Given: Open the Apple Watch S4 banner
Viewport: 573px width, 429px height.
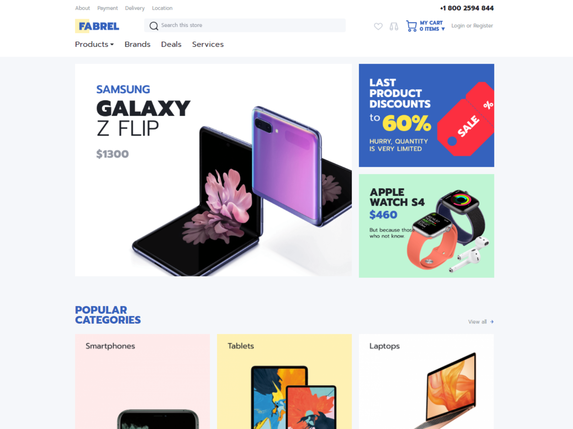Looking at the screenshot, I should click(426, 226).
